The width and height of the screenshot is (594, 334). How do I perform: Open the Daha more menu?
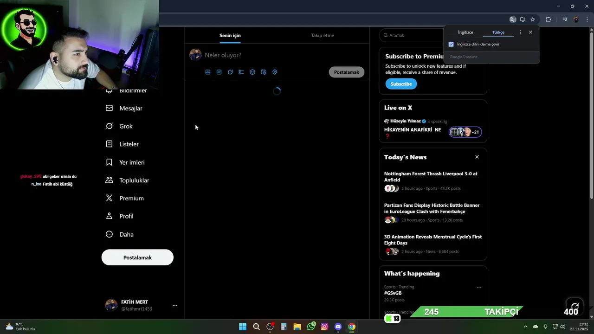click(120, 234)
